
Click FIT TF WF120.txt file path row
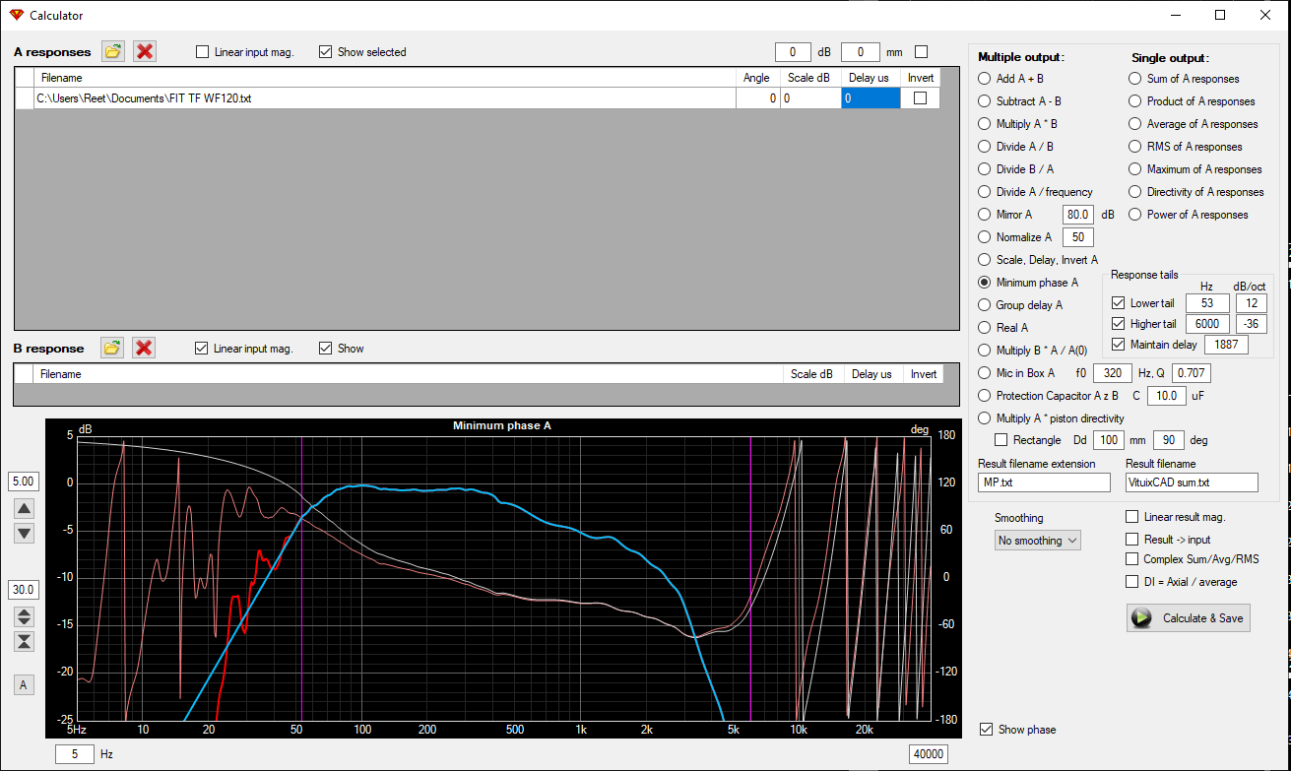tap(385, 98)
